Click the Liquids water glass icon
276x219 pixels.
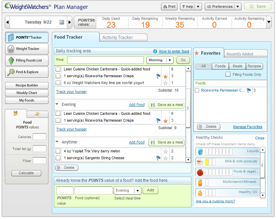200,151
